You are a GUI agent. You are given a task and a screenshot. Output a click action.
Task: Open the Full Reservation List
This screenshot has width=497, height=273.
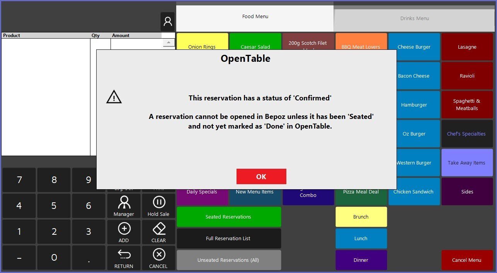coord(229,239)
